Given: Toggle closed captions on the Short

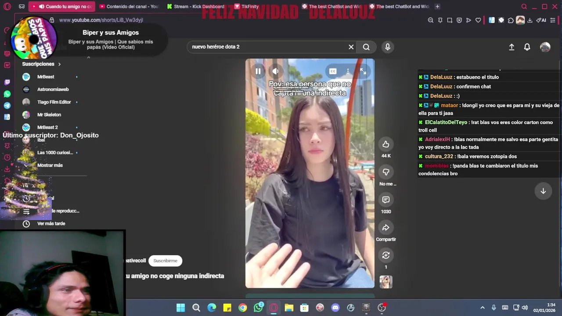Looking at the screenshot, I should coord(333,71).
